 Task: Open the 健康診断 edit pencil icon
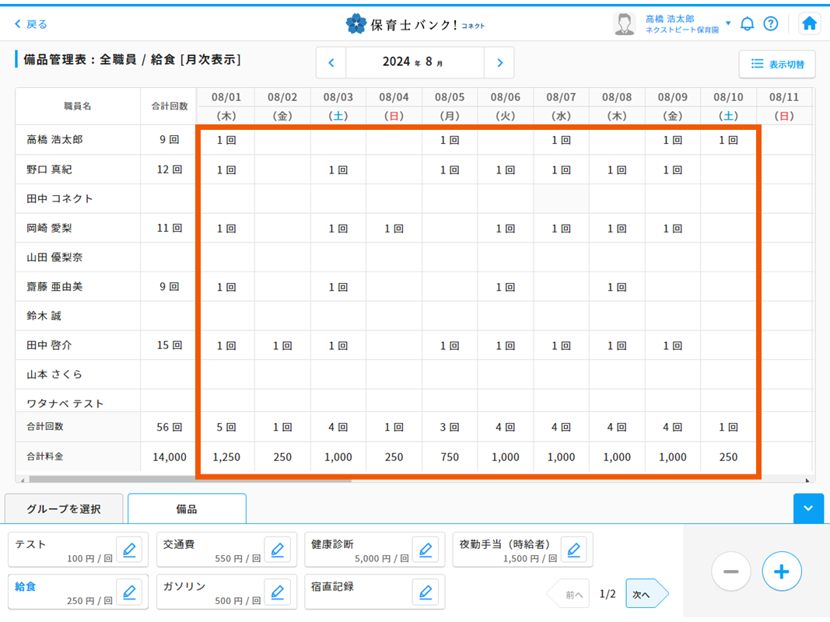[426, 550]
